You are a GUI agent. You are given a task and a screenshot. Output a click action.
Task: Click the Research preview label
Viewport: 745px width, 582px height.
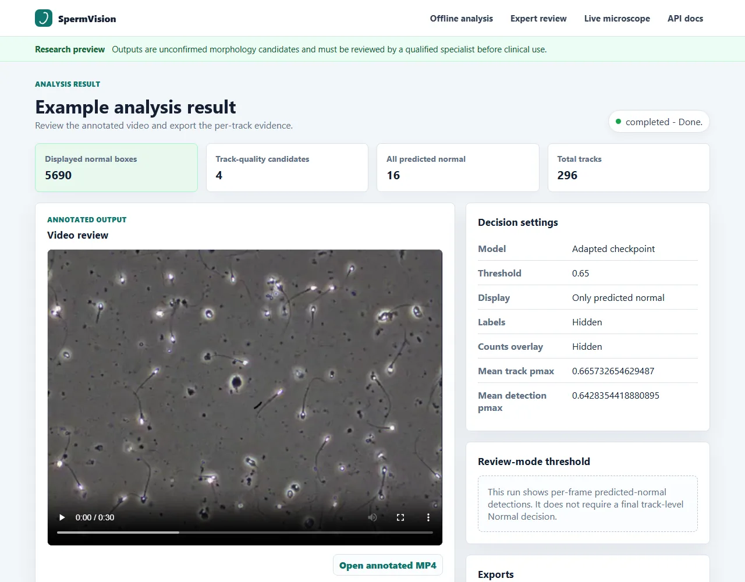pyautogui.click(x=70, y=49)
